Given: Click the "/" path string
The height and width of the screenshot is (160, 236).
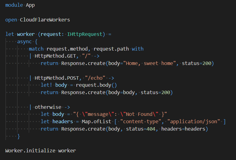Looking at the screenshot, I should pyautogui.click(x=86, y=56).
